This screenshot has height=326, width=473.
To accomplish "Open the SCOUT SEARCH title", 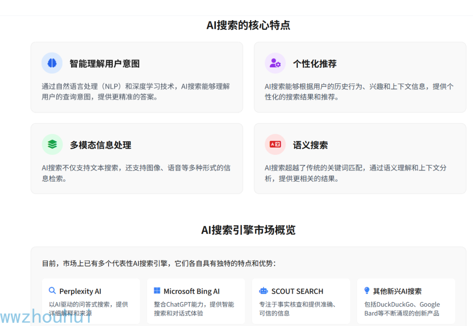I will click(297, 291).
